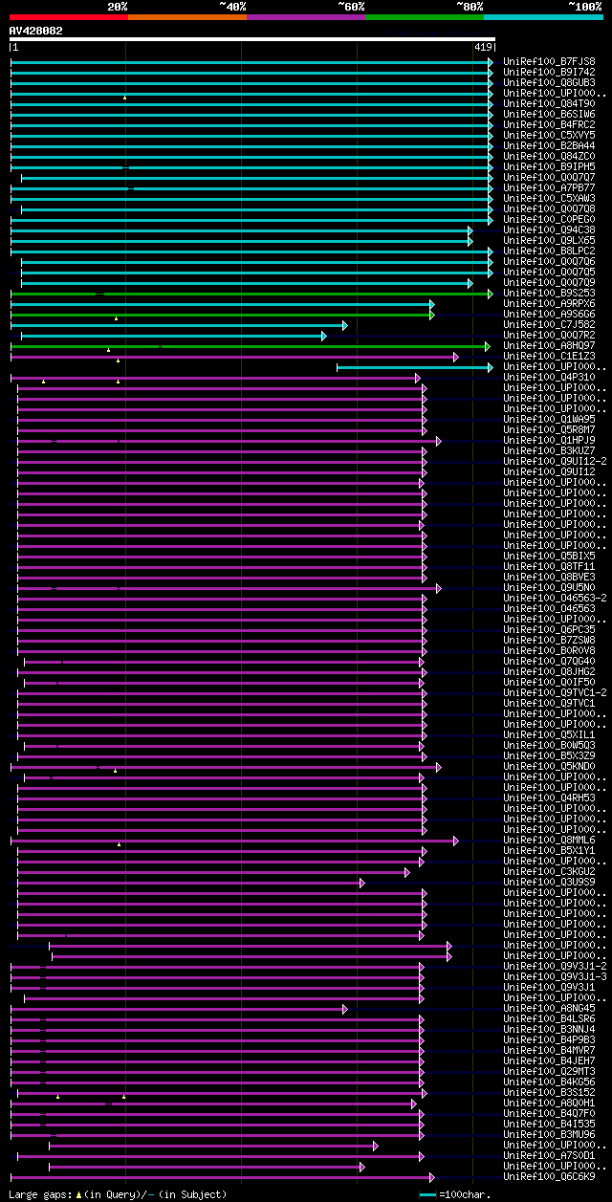The height and width of the screenshot is (1202, 612).
Task: Select UniRef100_Q8BVE3 label
Action: pos(549,577)
